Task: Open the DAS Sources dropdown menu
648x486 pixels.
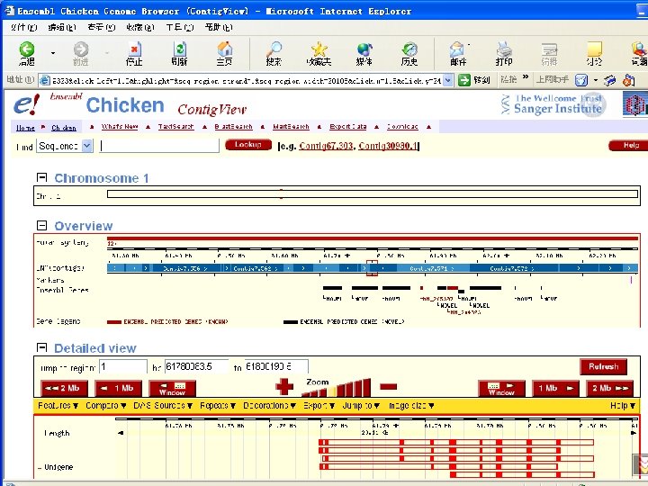Action: pyautogui.click(x=163, y=406)
